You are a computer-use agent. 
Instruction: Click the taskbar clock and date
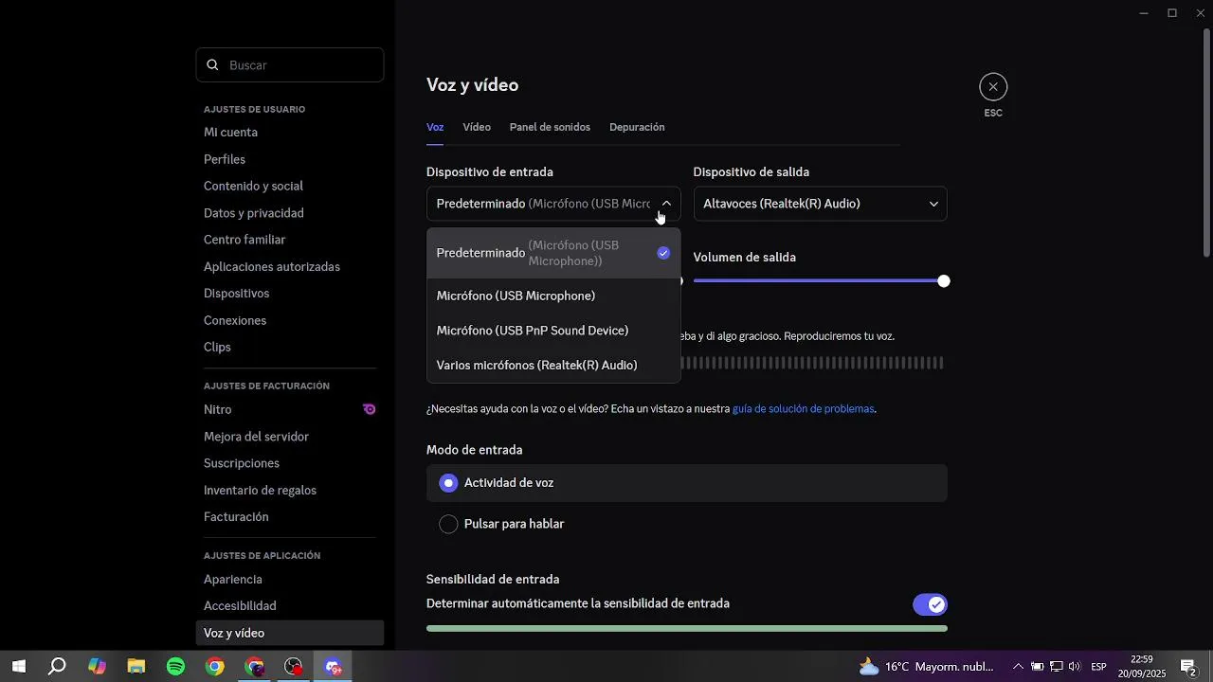coord(1142,667)
